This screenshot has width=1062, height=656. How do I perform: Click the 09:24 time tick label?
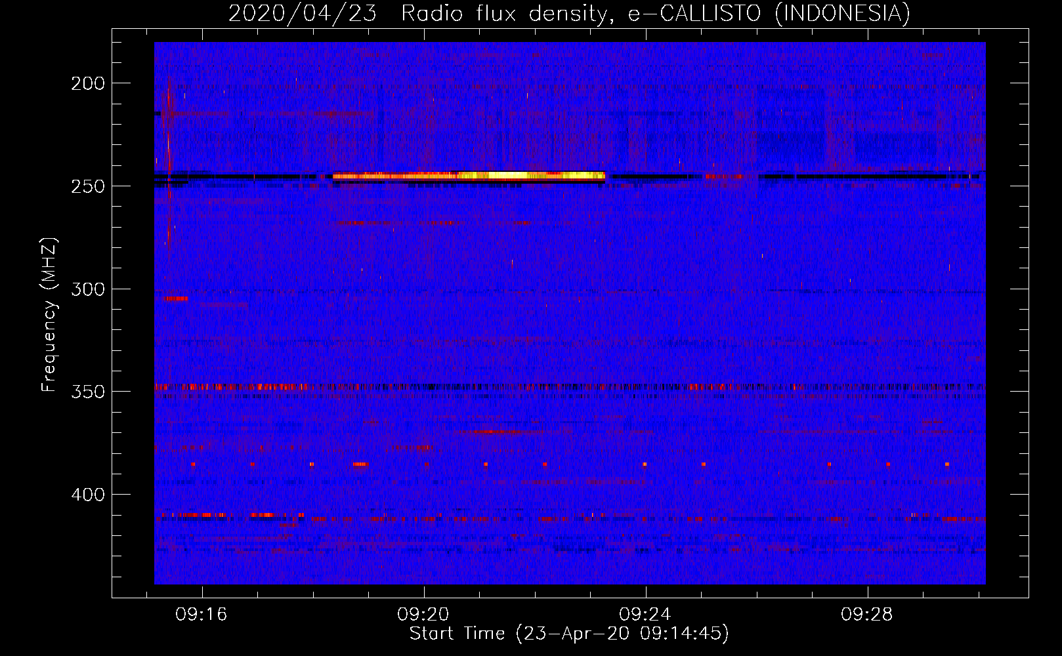point(645,615)
